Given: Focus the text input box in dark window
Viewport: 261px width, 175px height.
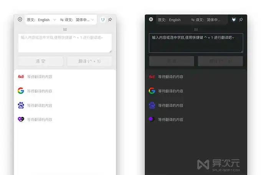Looking at the screenshot, I should tap(196, 43).
